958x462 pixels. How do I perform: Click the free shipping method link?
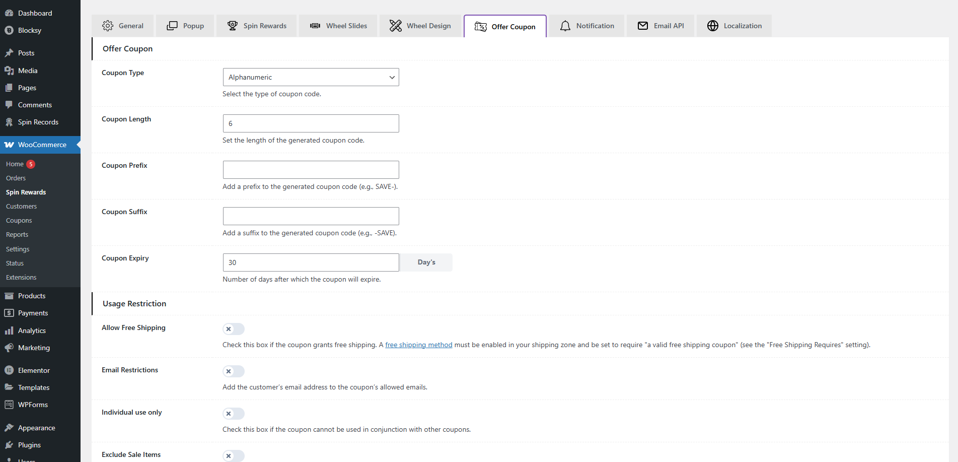pos(418,345)
